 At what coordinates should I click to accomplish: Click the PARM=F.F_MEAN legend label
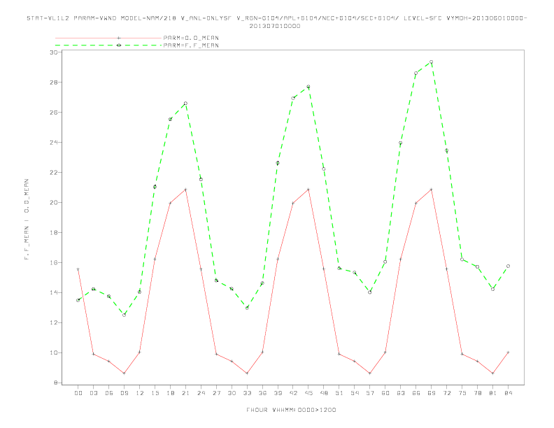pyautogui.click(x=191, y=45)
